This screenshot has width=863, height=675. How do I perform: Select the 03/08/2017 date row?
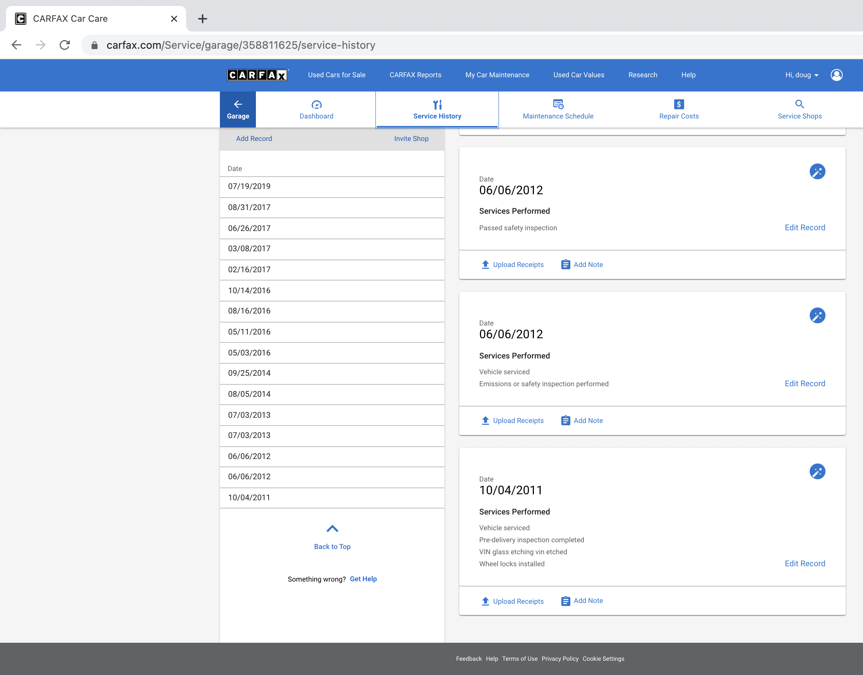pos(332,249)
